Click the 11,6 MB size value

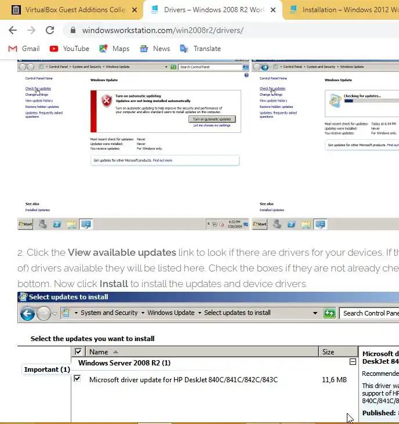334,380
